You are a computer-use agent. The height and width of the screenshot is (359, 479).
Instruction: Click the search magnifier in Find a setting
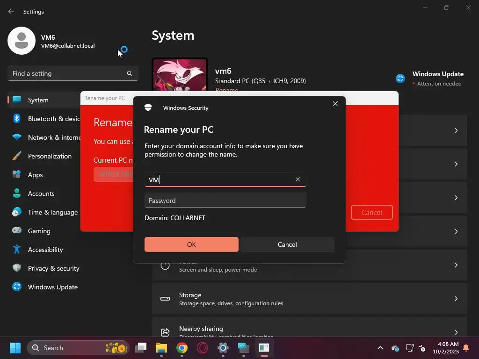click(x=129, y=73)
